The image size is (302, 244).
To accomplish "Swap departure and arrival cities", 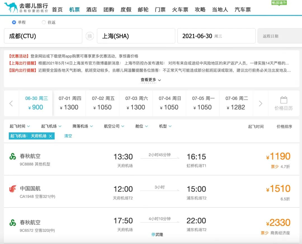I will [89, 36].
